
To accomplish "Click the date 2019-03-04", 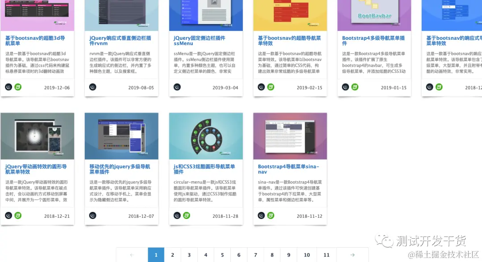I will [x=225, y=88].
